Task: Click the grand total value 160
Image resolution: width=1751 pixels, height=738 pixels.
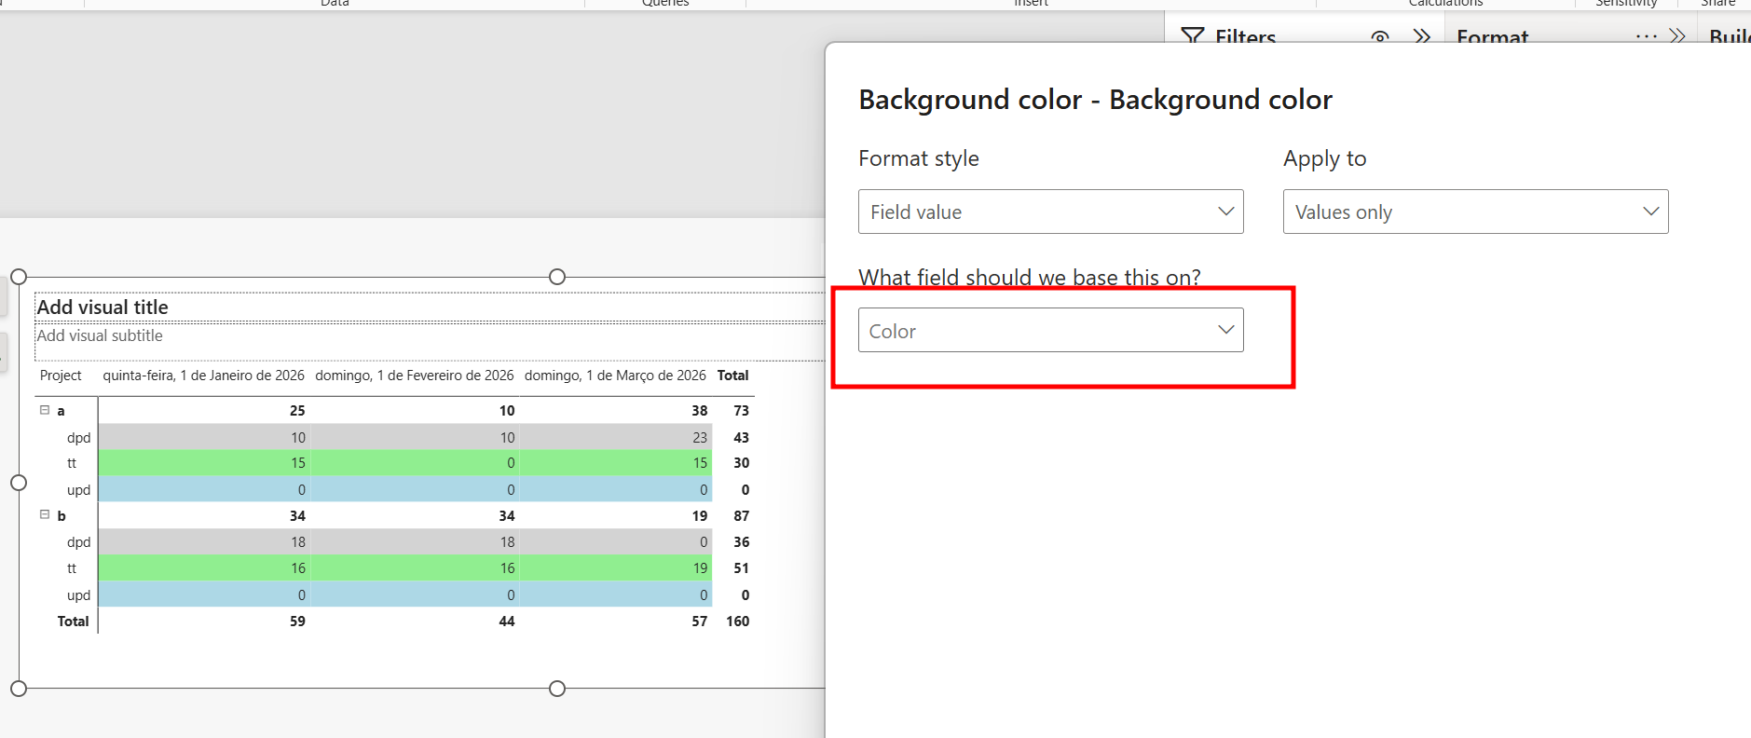Action: (737, 621)
